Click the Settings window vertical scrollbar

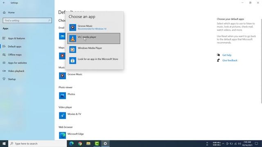[261, 61]
